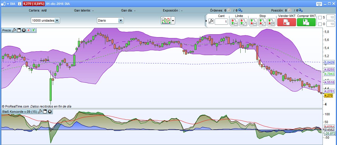This screenshot has height=145, width=337.
Task: Collapse the trading toolbar side arrow
Action: coord(206,21)
